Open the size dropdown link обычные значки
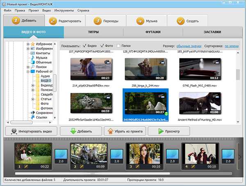246x186 pixels. pos(189,46)
